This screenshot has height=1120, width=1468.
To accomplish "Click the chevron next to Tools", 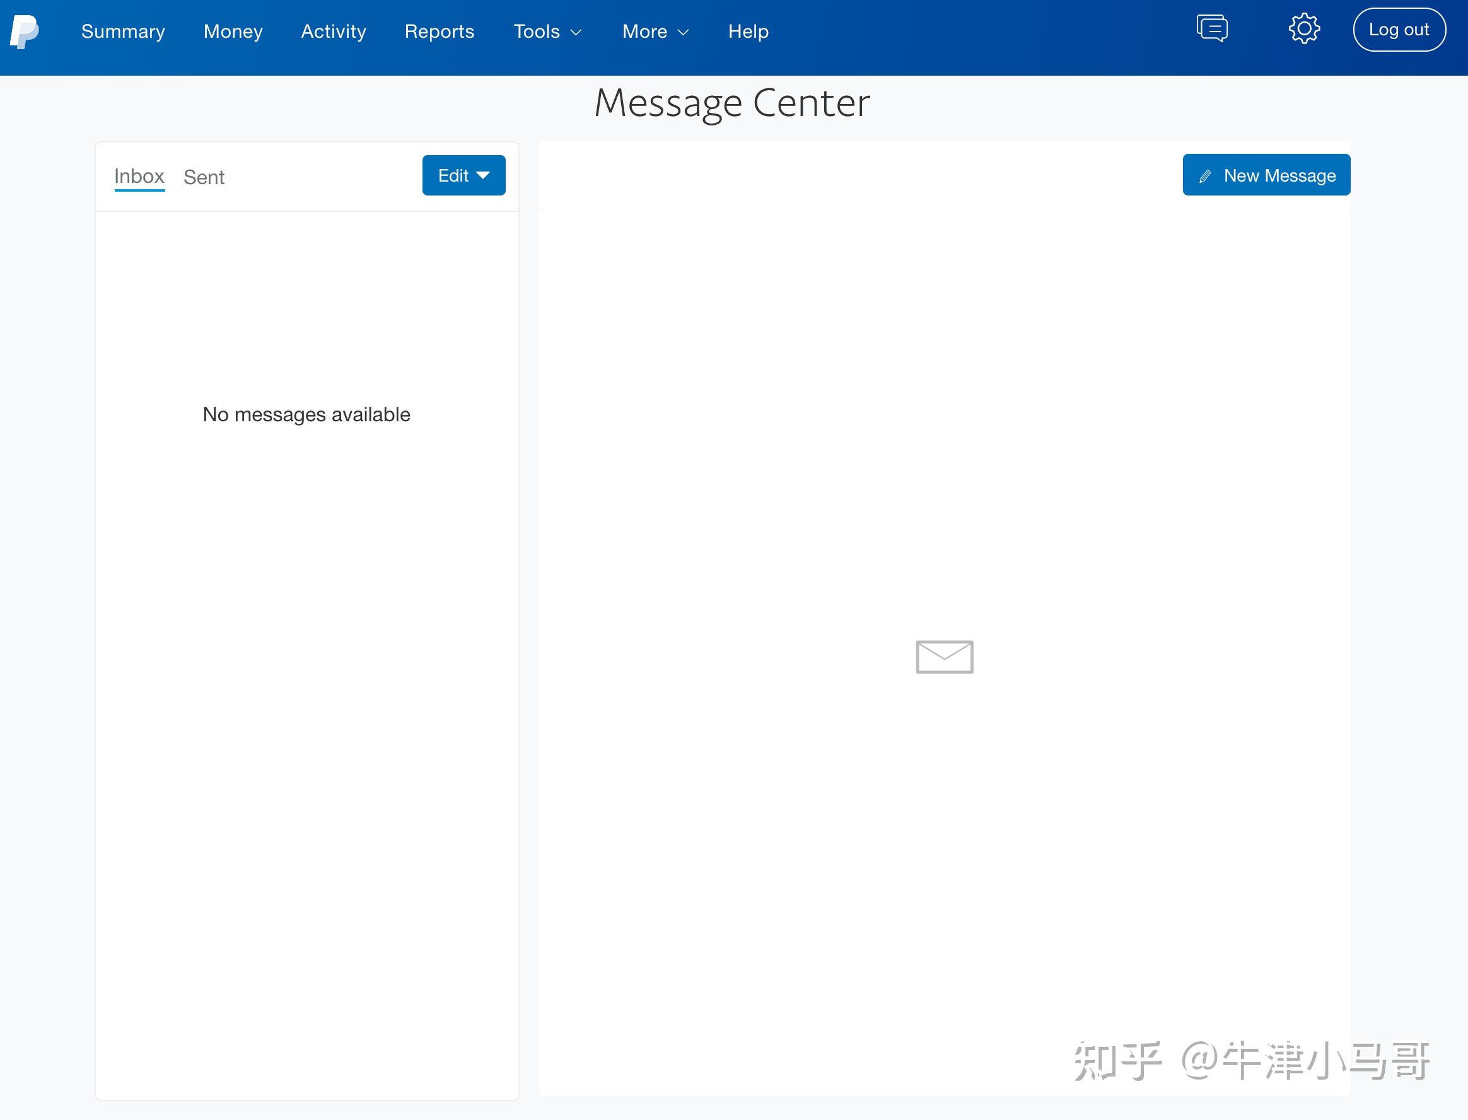I will tap(576, 32).
